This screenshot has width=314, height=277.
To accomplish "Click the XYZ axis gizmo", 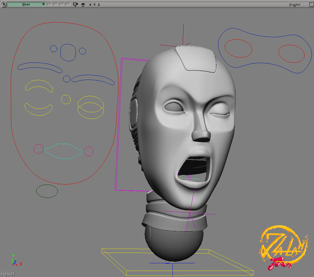I will [x=15, y=261].
